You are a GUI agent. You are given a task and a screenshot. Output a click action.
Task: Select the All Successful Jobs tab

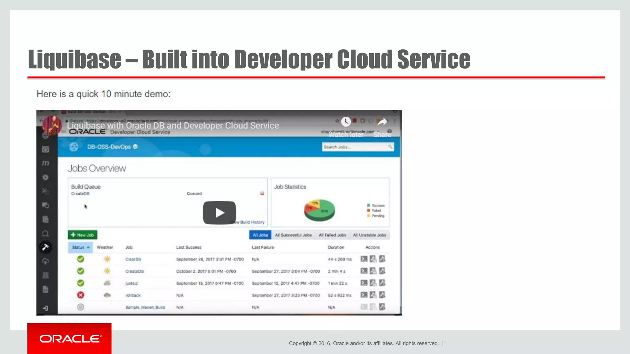(293, 235)
